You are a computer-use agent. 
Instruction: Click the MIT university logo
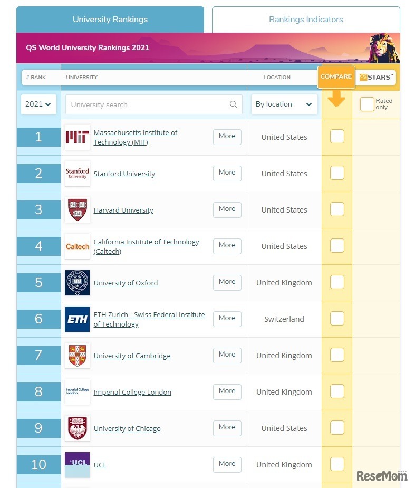[x=77, y=137]
